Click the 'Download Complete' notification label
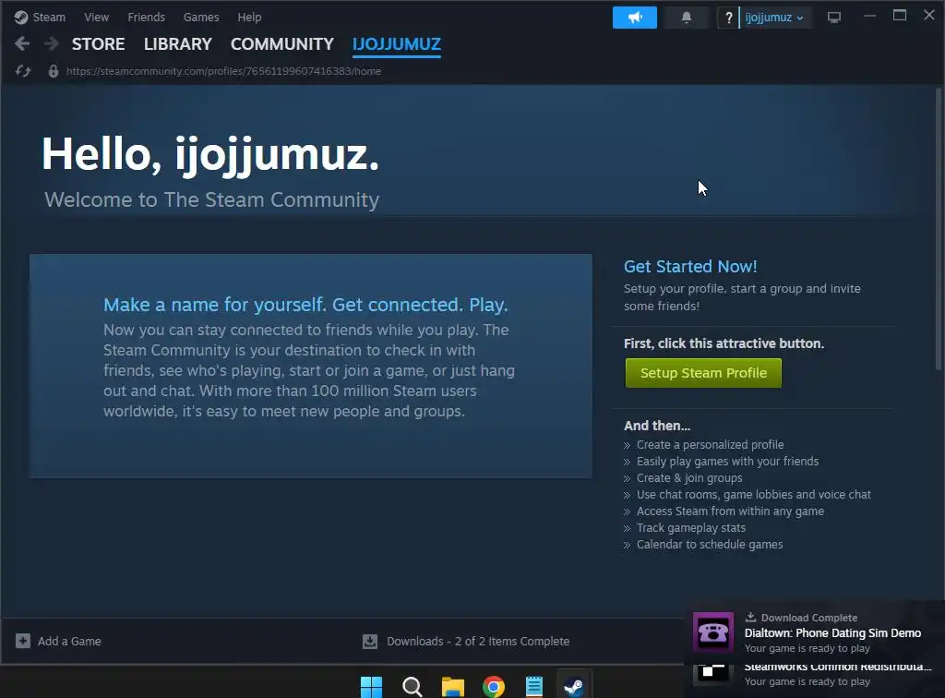945x698 pixels. [808, 618]
